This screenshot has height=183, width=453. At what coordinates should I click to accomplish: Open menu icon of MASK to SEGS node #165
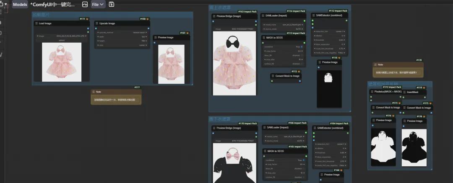tap(265, 151)
